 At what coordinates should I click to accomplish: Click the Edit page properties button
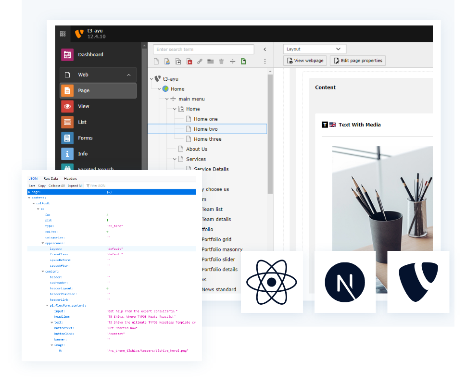point(357,61)
